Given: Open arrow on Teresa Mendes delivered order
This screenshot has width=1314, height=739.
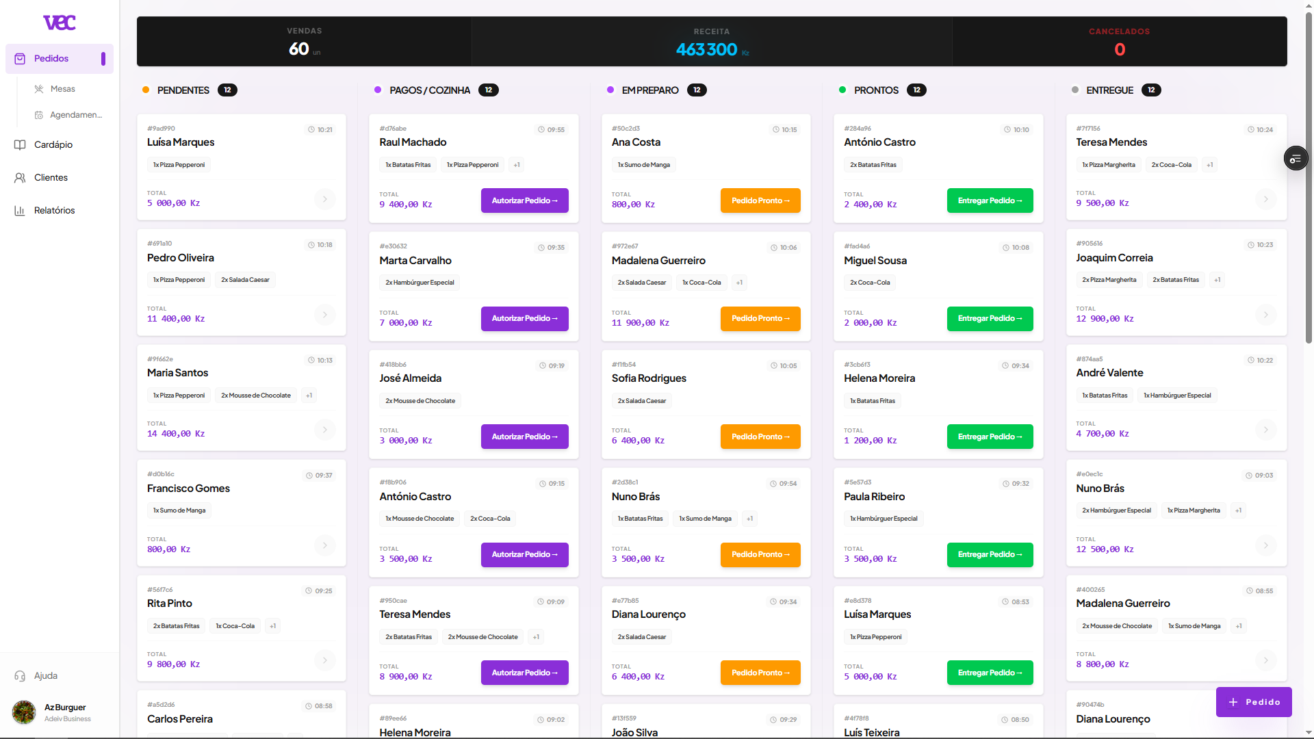Looking at the screenshot, I should coord(1266,199).
